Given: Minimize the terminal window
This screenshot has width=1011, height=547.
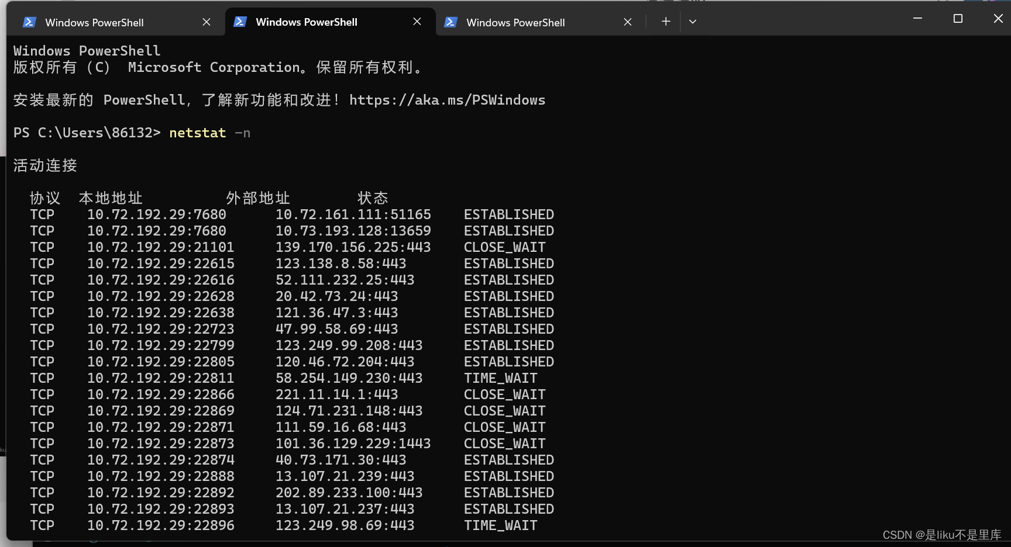Looking at the screenshot, I should tap(917, 19).
